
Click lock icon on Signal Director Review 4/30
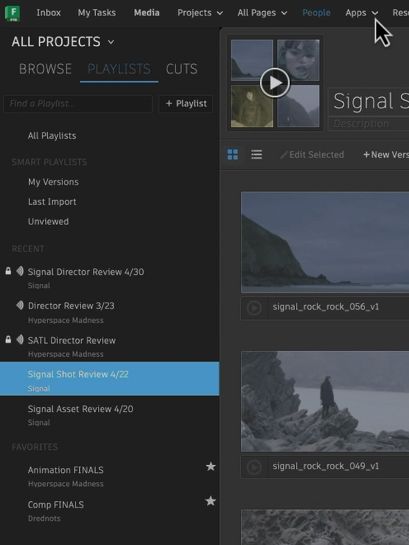pos(8,271)
